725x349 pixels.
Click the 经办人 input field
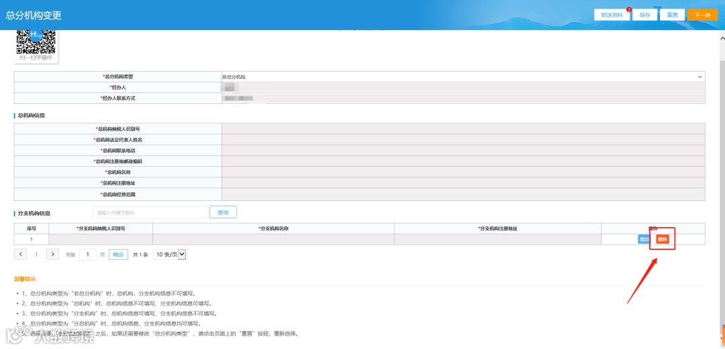coord(463,87)
